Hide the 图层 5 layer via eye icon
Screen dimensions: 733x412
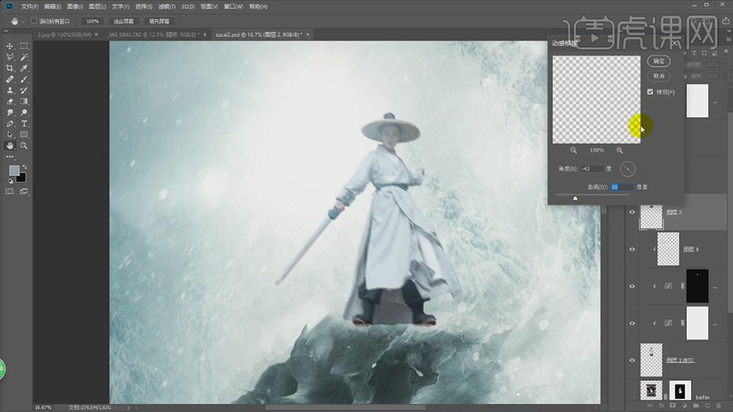coord(632,249)
